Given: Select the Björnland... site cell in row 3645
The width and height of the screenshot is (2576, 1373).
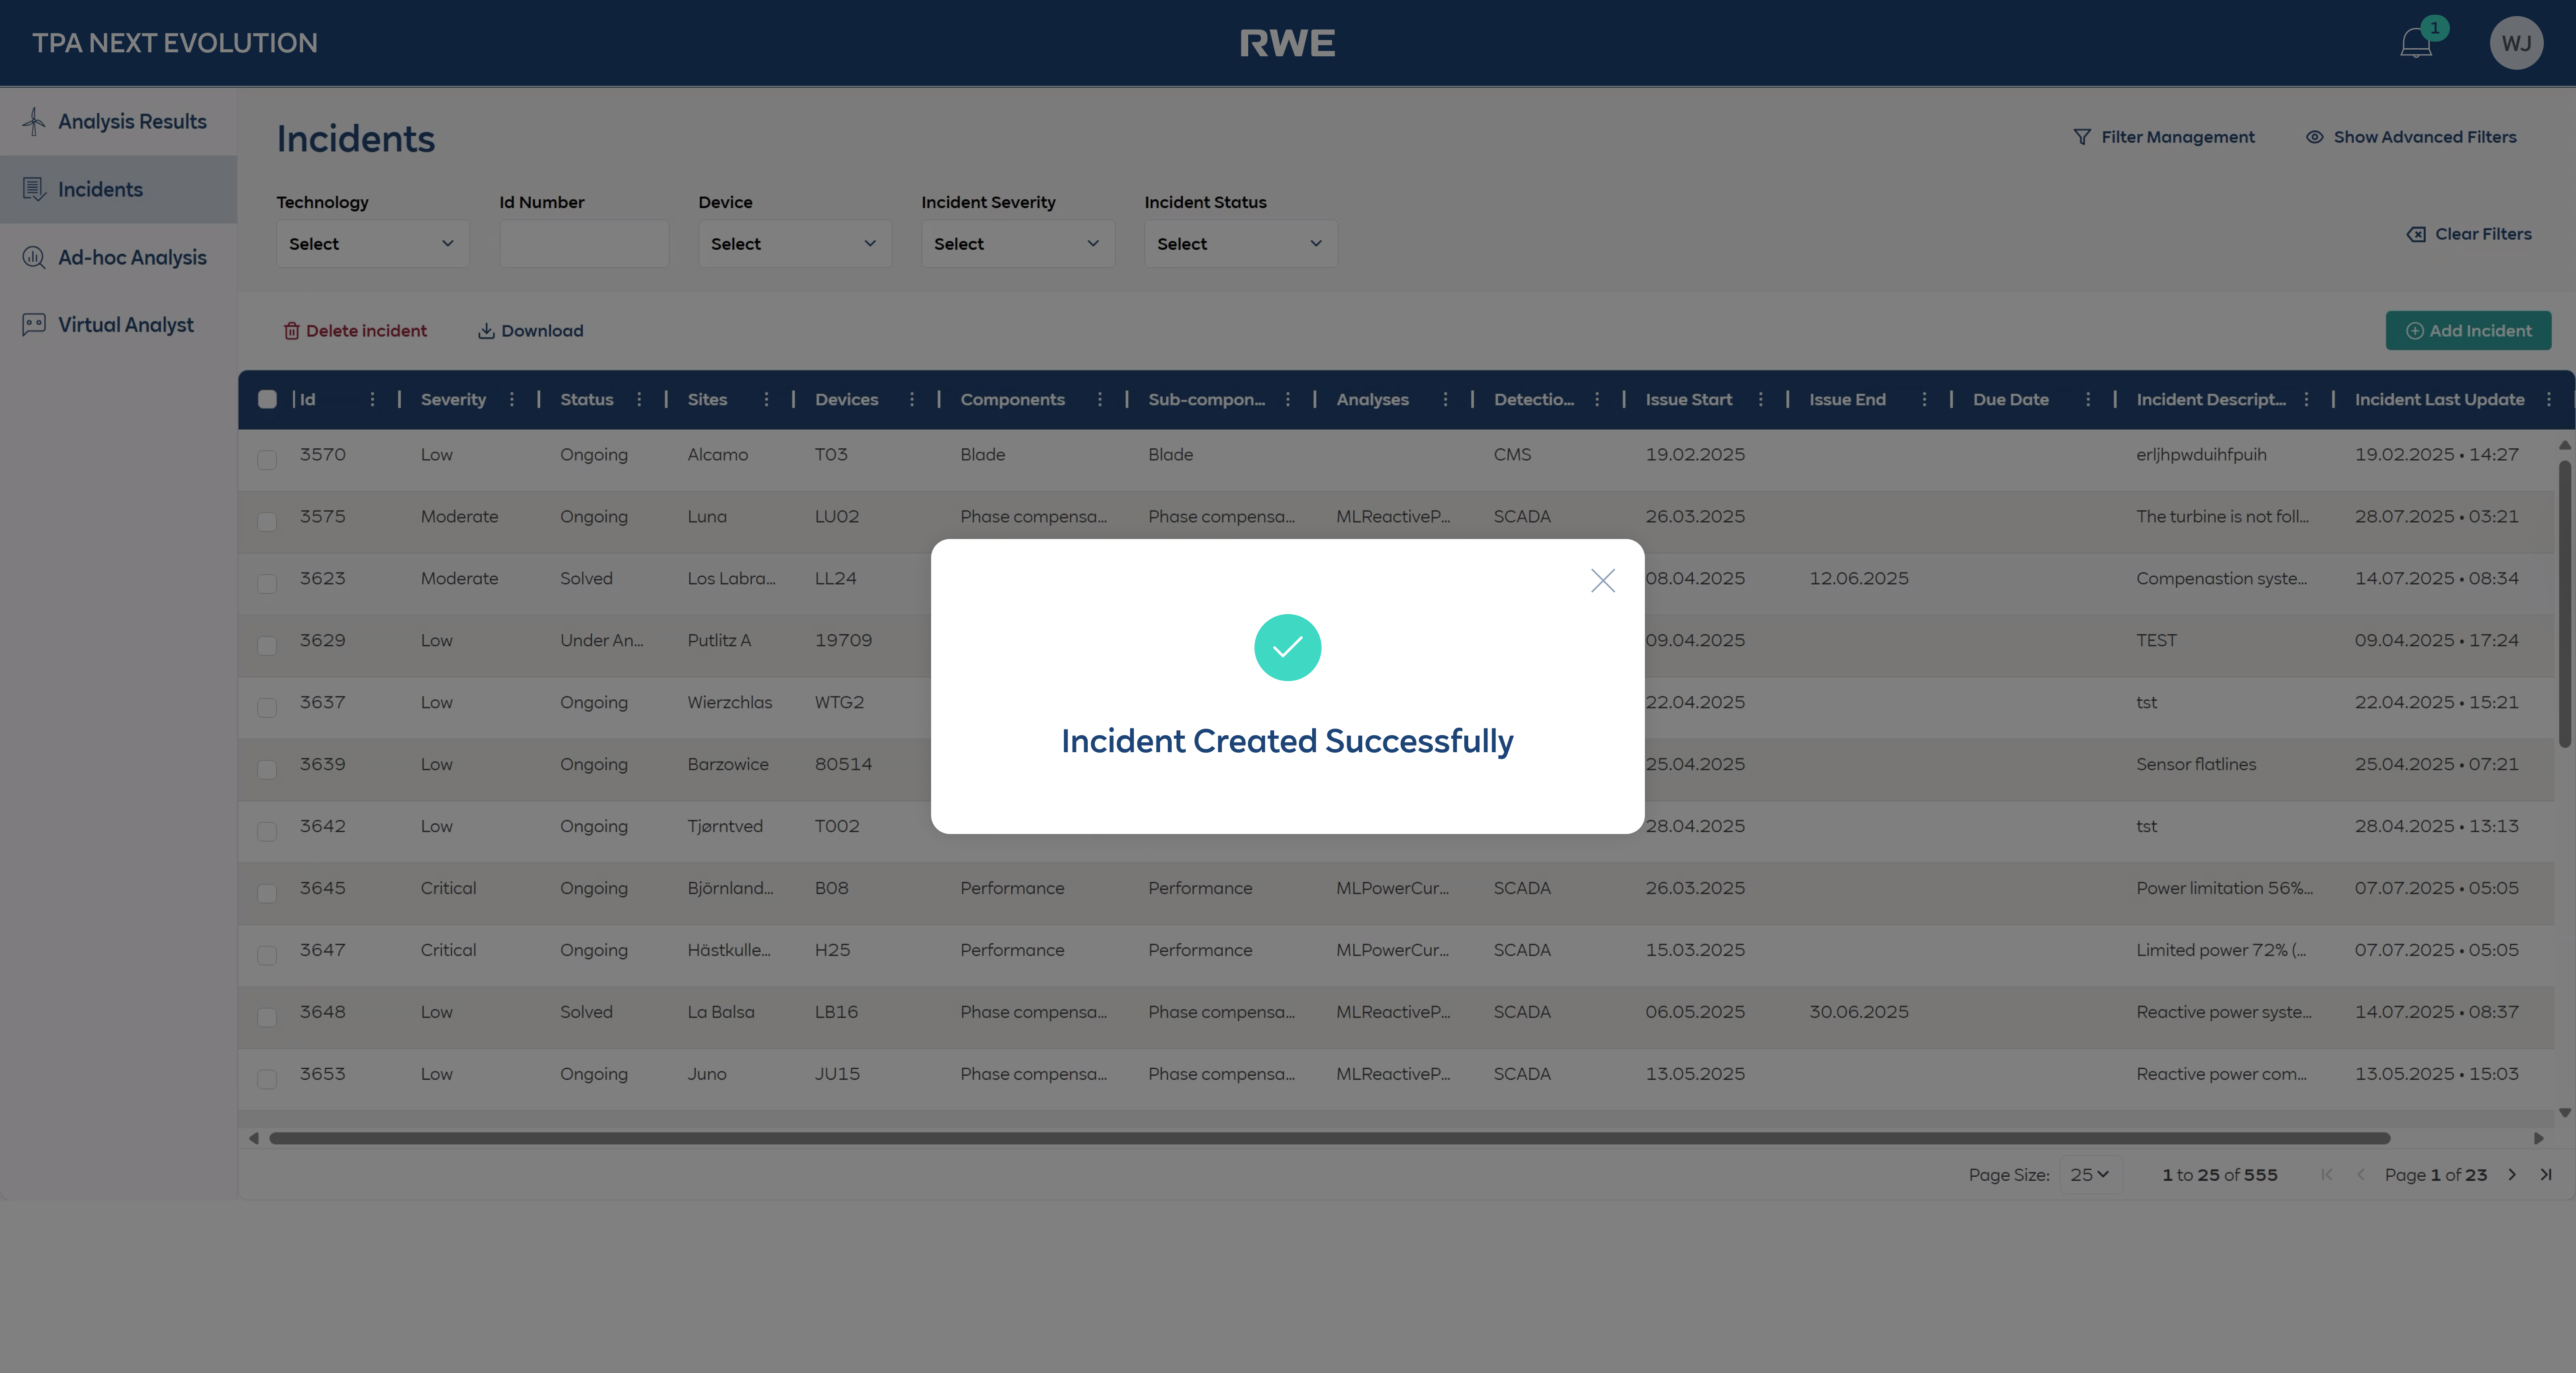Looking at the screenshot, I should pos(730,889).
